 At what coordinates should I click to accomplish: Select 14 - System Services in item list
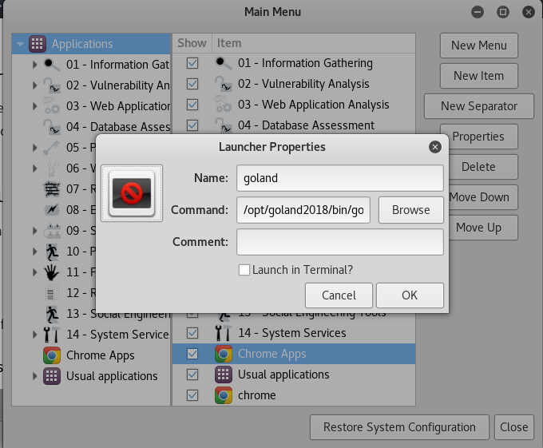pos(291,333)
